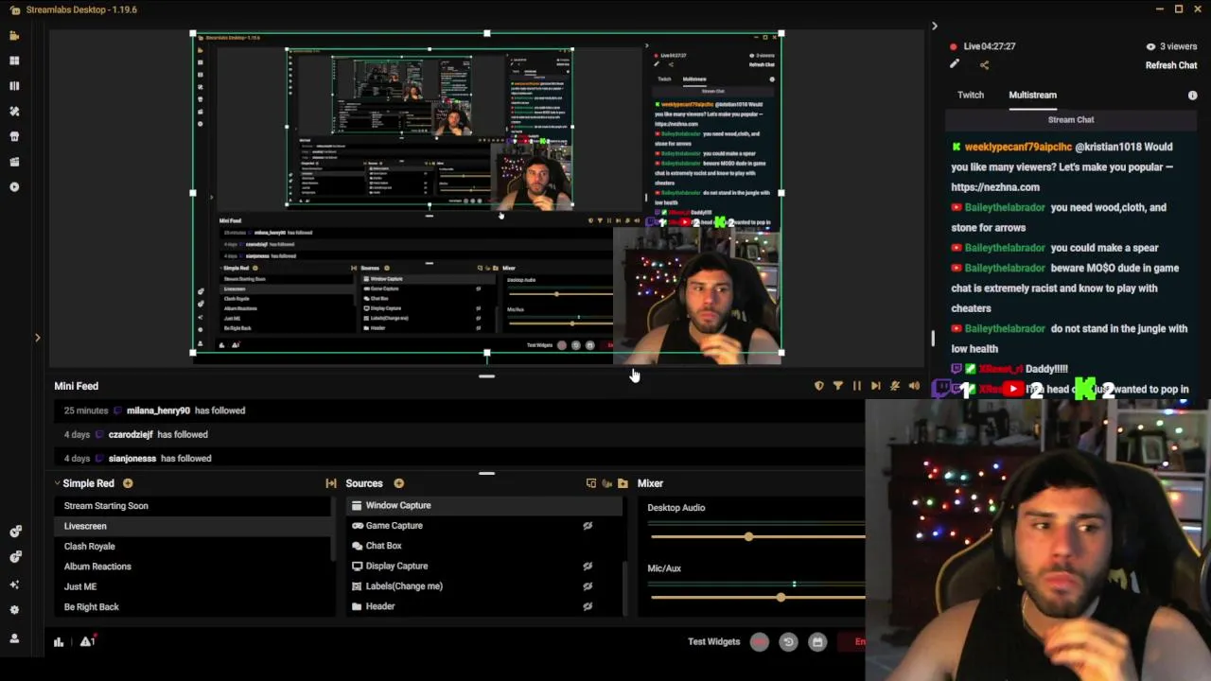Viewport: 1211px width, 681px height.
Task: Open the Mini Feed filter funnel icon
Action: [x=838, y=386]
